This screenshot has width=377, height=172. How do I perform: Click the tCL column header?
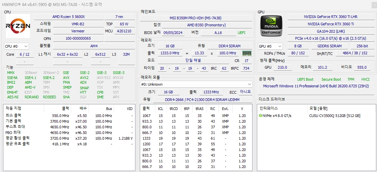click(160, 109)
